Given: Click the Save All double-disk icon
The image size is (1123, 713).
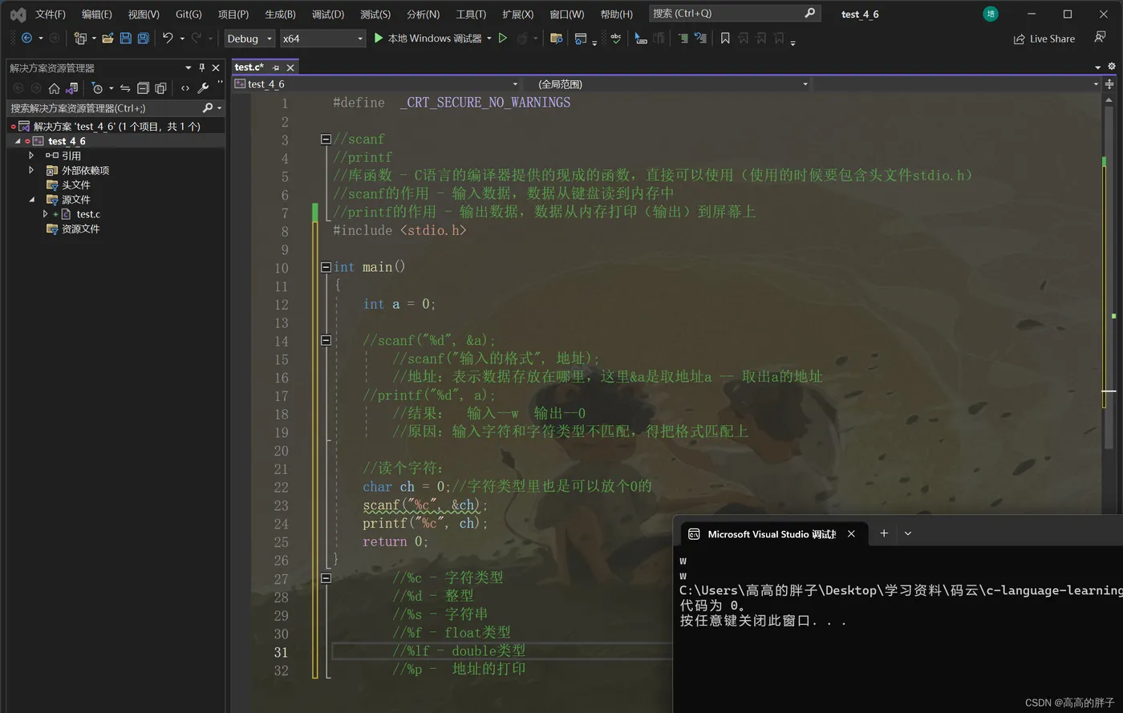Looking at the screenshot, I should [x=143, y=38].
